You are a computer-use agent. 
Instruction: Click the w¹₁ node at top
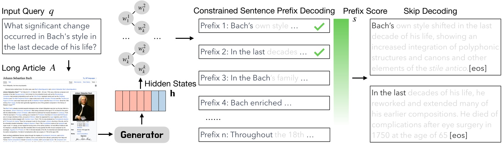[126, 19]
